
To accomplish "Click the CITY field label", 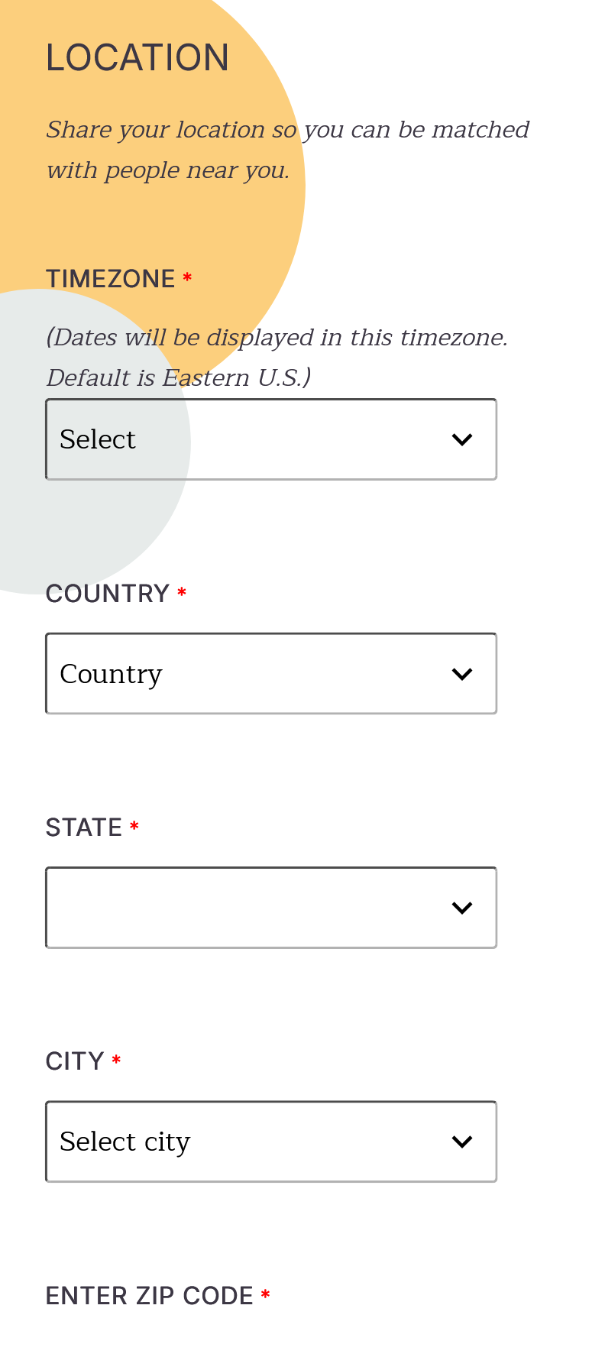I will click(75, 1061).
